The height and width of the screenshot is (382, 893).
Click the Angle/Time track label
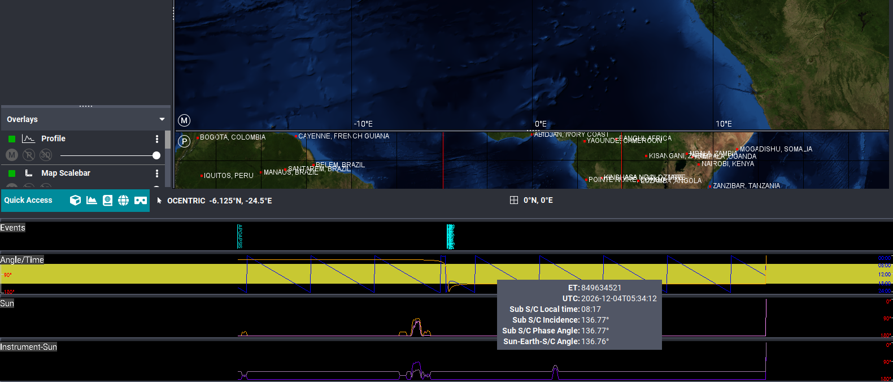[22, 260]
